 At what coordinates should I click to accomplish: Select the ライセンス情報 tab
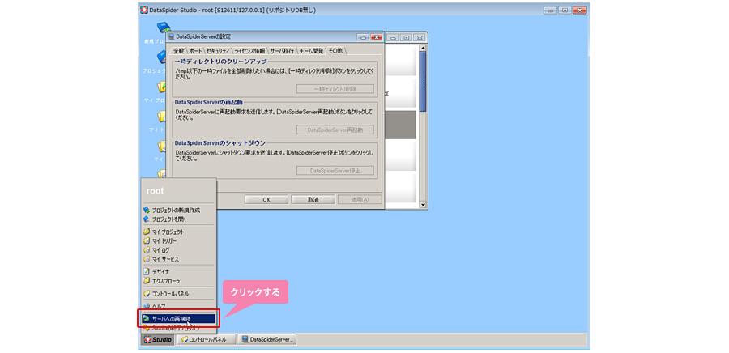[249, 51]
